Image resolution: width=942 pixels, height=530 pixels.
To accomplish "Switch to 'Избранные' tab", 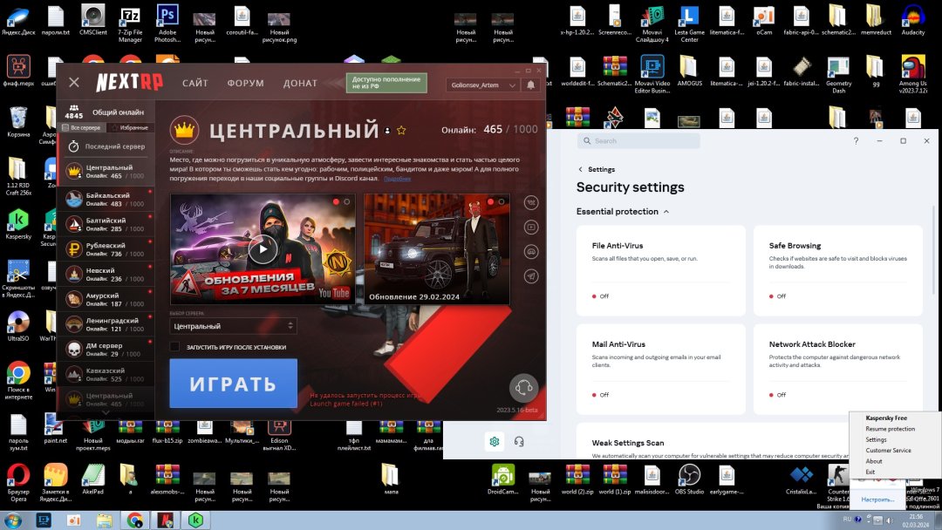I will click(130, 128).
